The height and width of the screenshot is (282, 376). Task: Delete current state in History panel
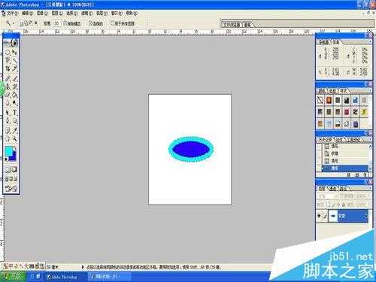pos(365,174)
